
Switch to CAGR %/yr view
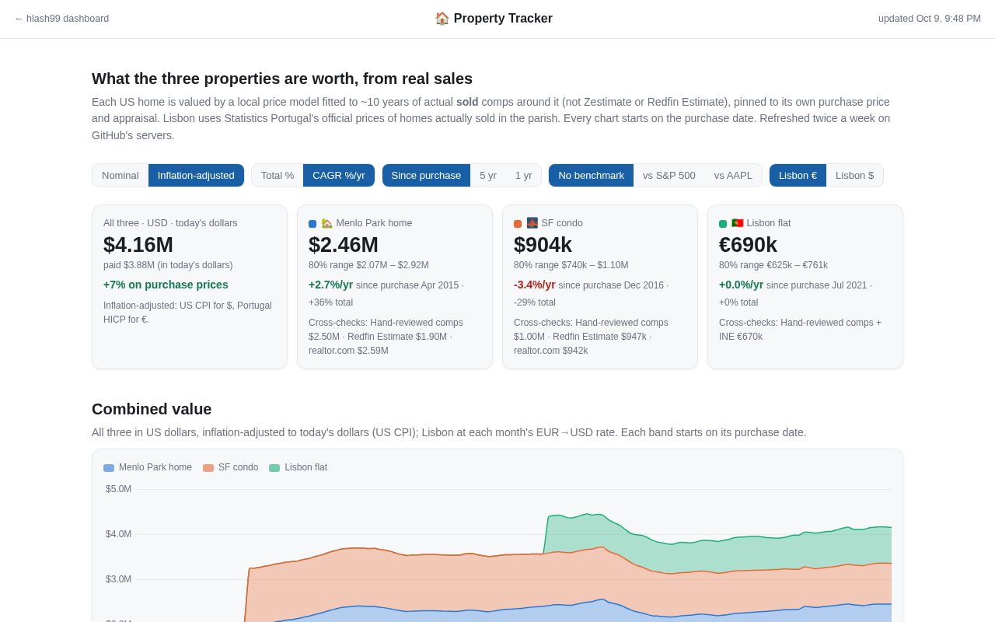coord(339,175)
